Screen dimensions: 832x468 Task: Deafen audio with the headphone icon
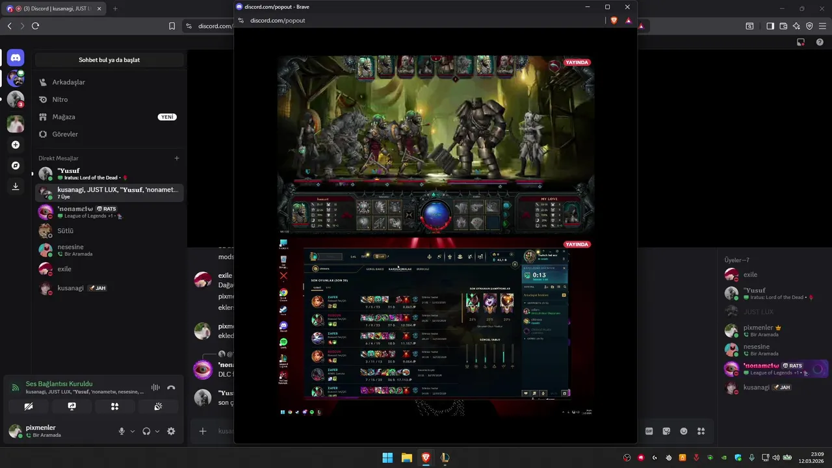146,431
